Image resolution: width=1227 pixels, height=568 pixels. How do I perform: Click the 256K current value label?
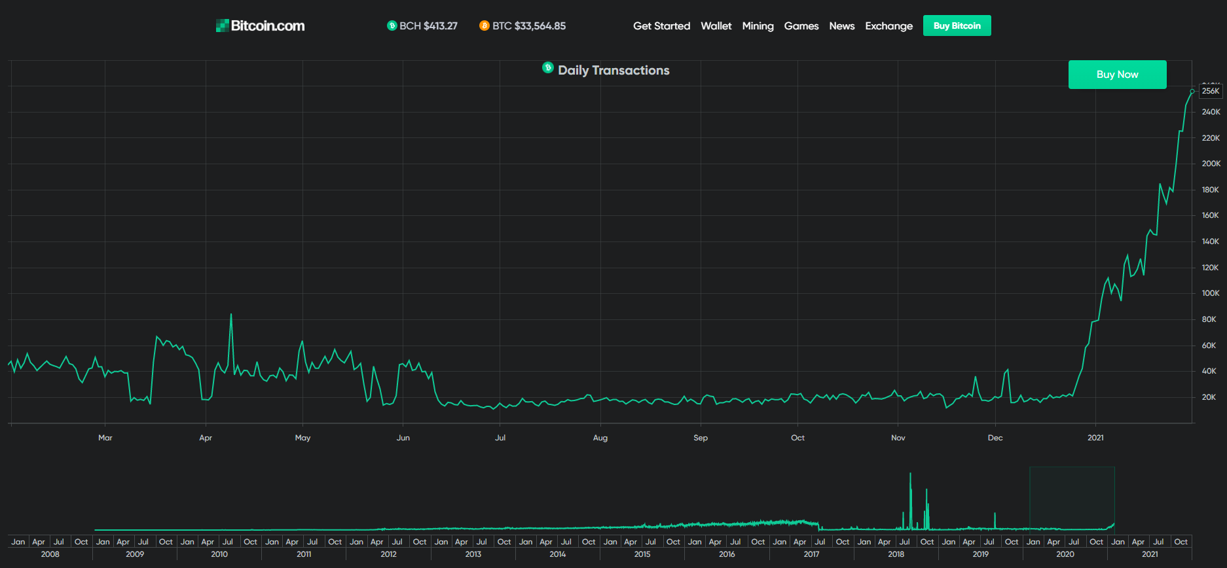(x=1211, y=91)
